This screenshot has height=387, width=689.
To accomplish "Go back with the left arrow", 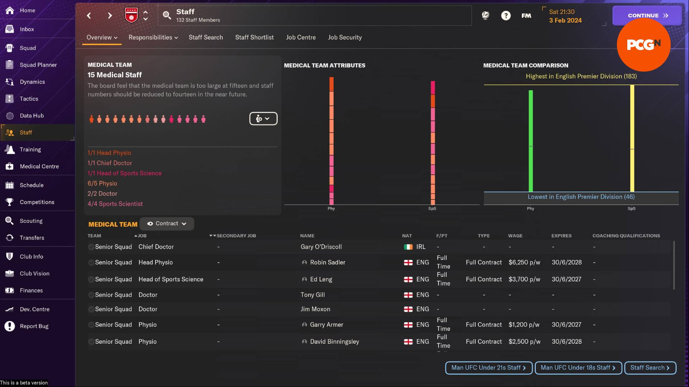I will click(x=89, y=15).
